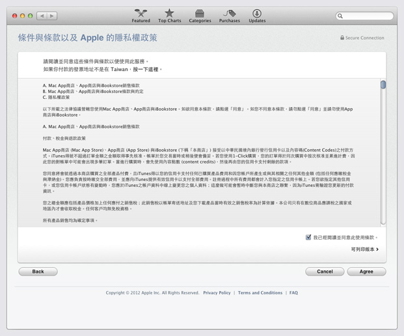Zoom the window with green button
404x336 pixels.
click(30, 16)
